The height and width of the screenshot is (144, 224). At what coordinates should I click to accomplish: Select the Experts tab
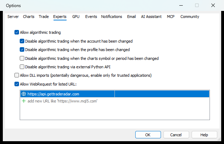coord(60,17)
